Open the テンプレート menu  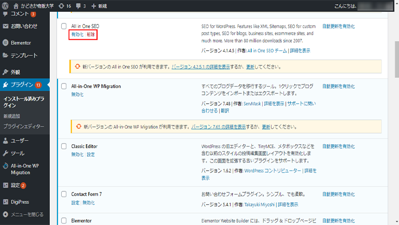click(x=25, y=55)
